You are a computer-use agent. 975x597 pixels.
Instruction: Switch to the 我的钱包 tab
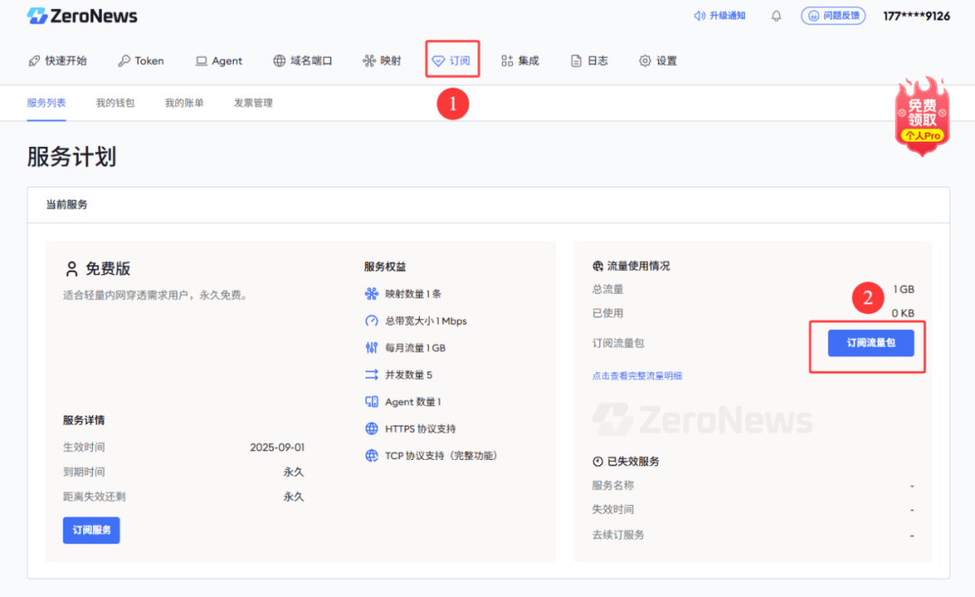pos(115,103)
